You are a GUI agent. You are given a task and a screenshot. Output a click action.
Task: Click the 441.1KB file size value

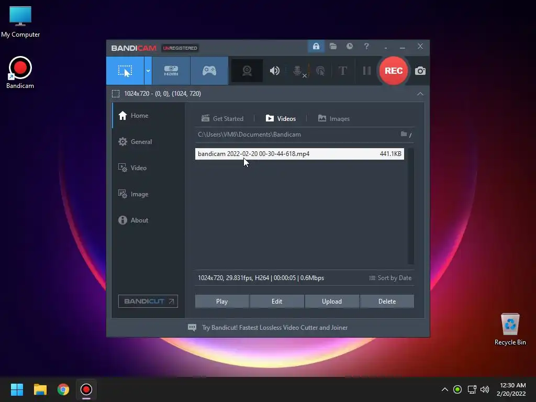coord(390,154)
